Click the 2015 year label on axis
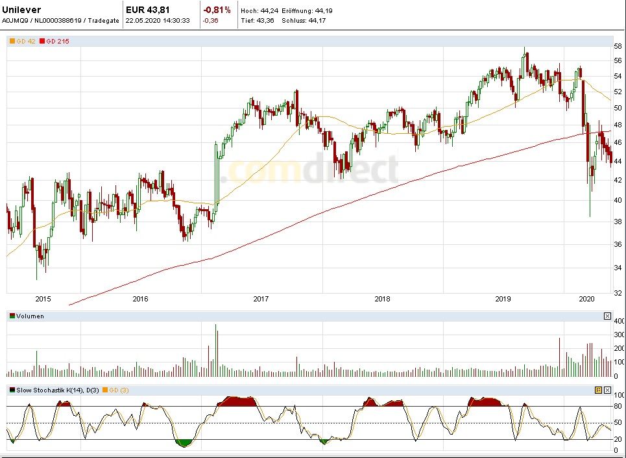The image size is (626, 458). 43,299
